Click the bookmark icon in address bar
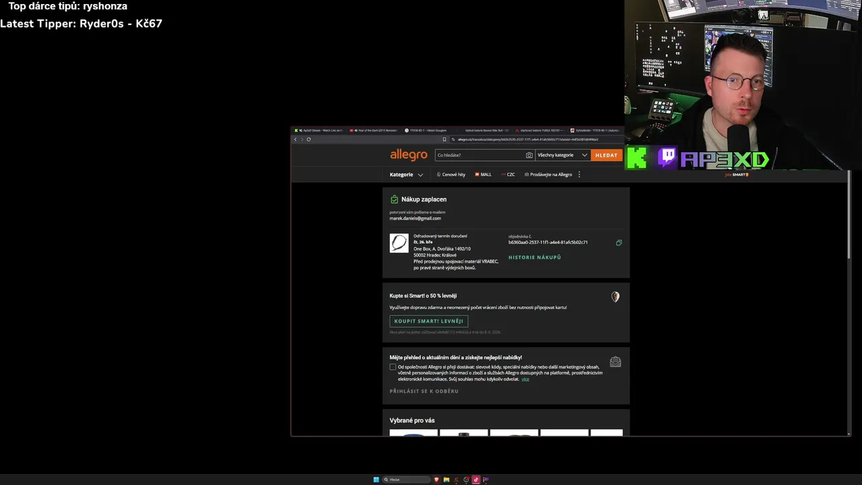The height and width of the screenshot is (485, 862). pos(444,139)
